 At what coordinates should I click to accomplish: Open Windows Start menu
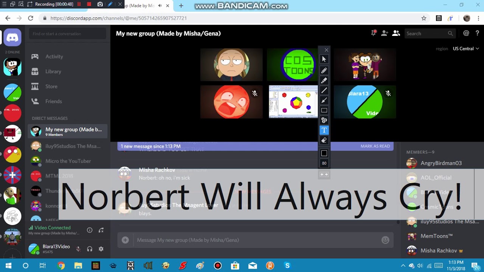click(8, 266)
